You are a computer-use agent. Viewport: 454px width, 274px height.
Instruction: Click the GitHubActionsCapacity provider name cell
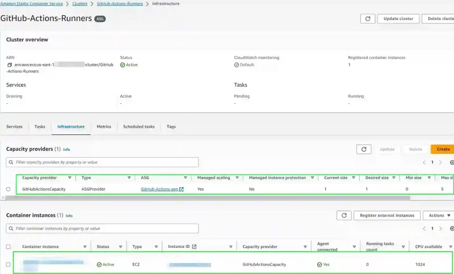(x=44, y=189)
